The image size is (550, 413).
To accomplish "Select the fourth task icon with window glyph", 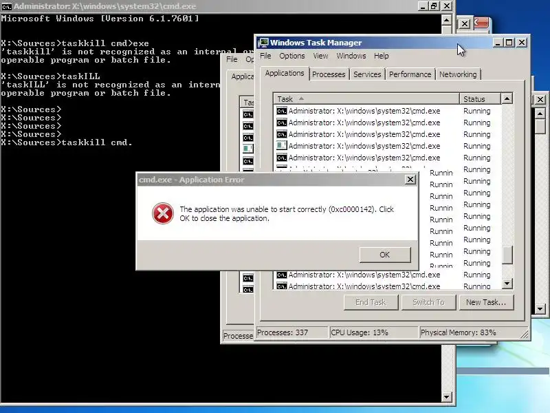I will pos(281,145).
